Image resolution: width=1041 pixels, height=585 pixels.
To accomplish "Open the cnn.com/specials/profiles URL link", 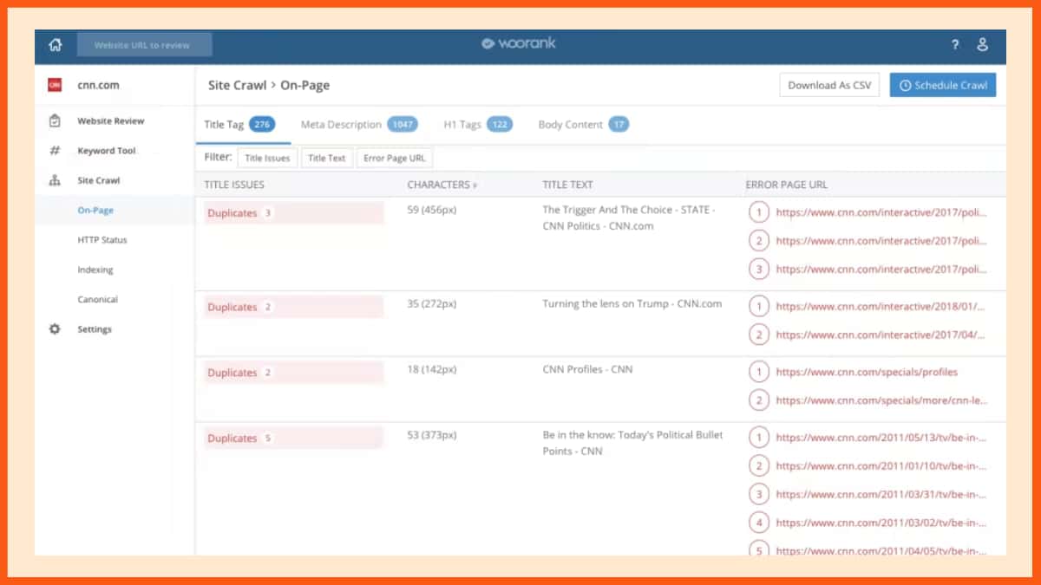I will click(x=866, y=373).
